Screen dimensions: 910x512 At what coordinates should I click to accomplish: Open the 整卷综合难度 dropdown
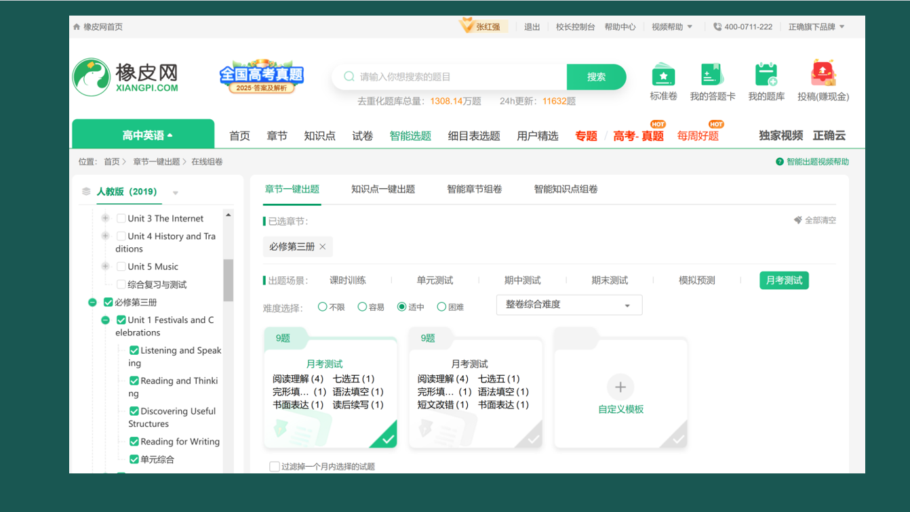coord(569,305)
